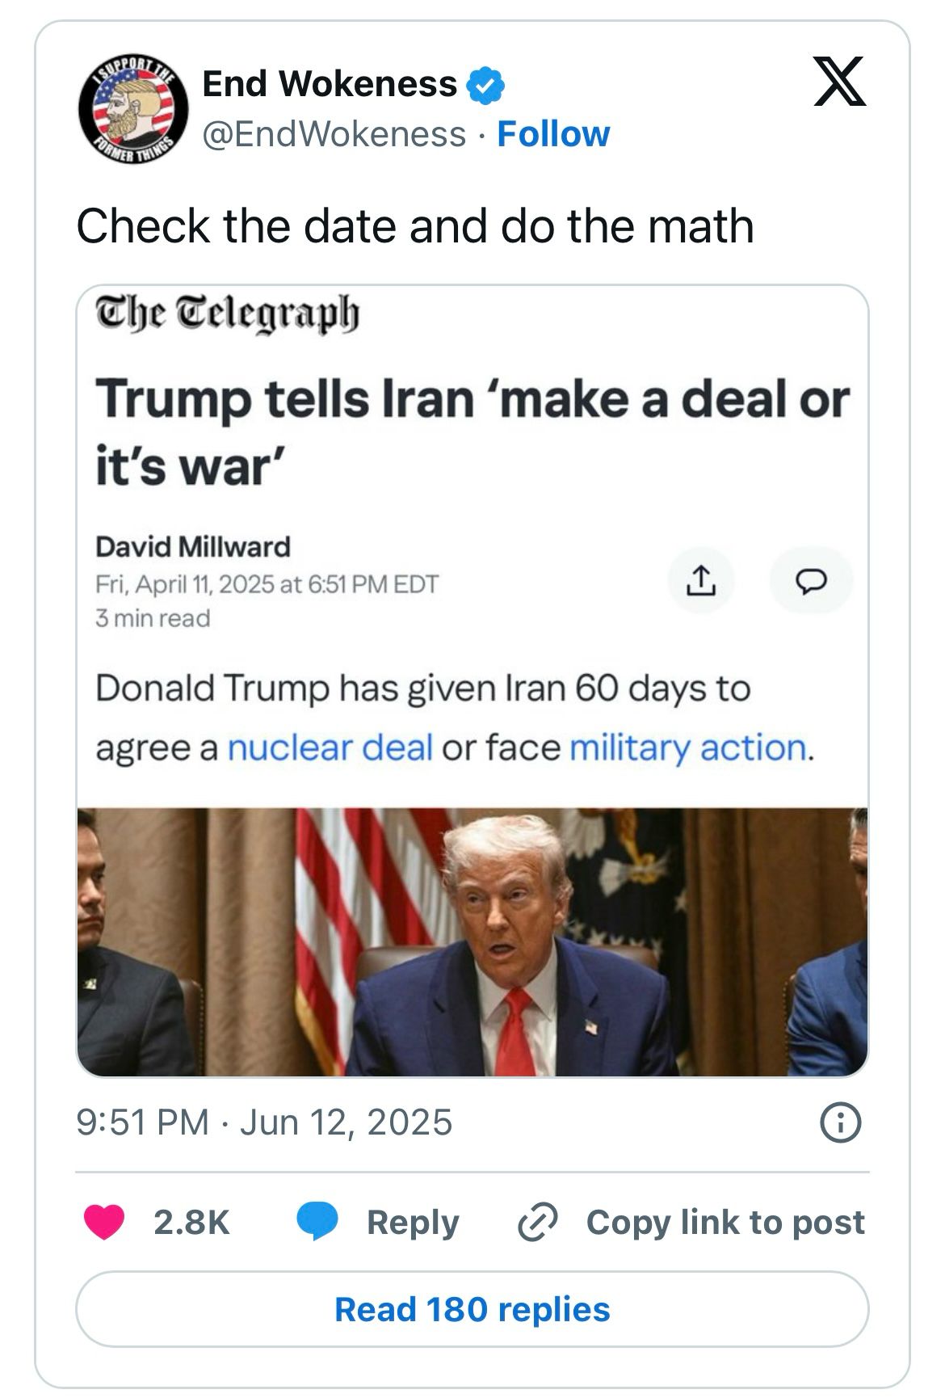945x1398 pixels.
Task: Tap the article share icon
Action: 700,580
